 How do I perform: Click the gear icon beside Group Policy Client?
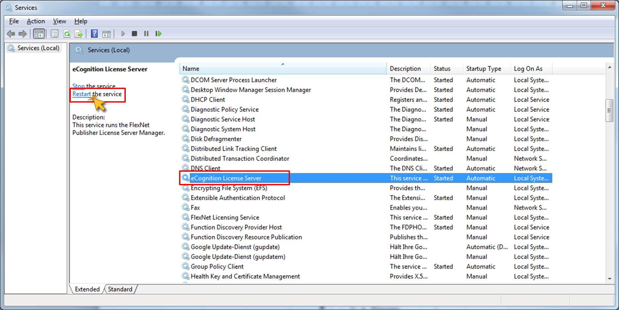pos(185,266)
